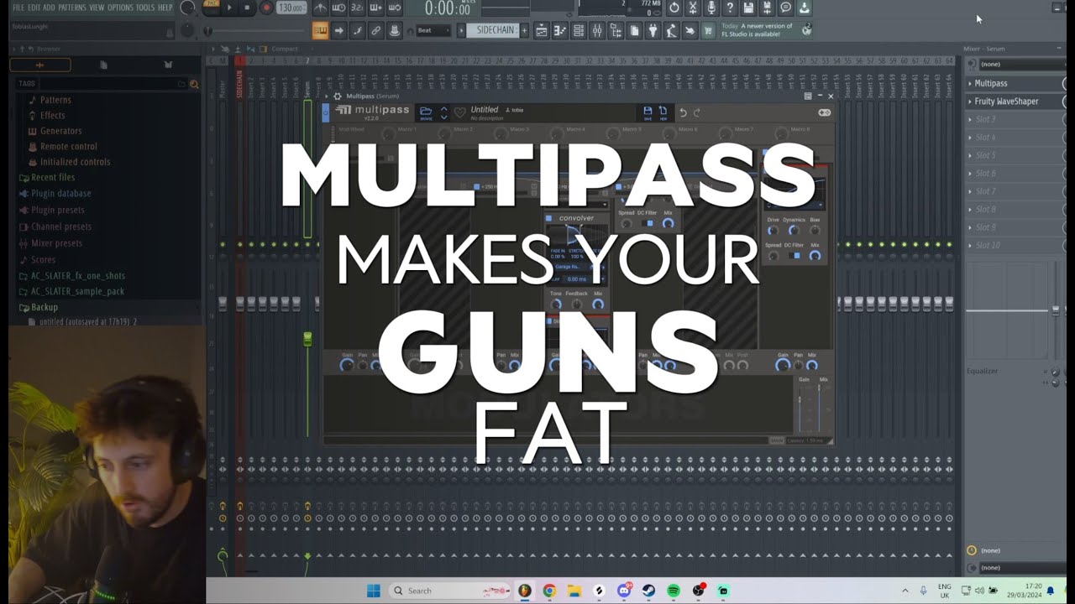1075x604 pixels.
Task: Expand the Effects item in browser
Action: coord(52,115)
